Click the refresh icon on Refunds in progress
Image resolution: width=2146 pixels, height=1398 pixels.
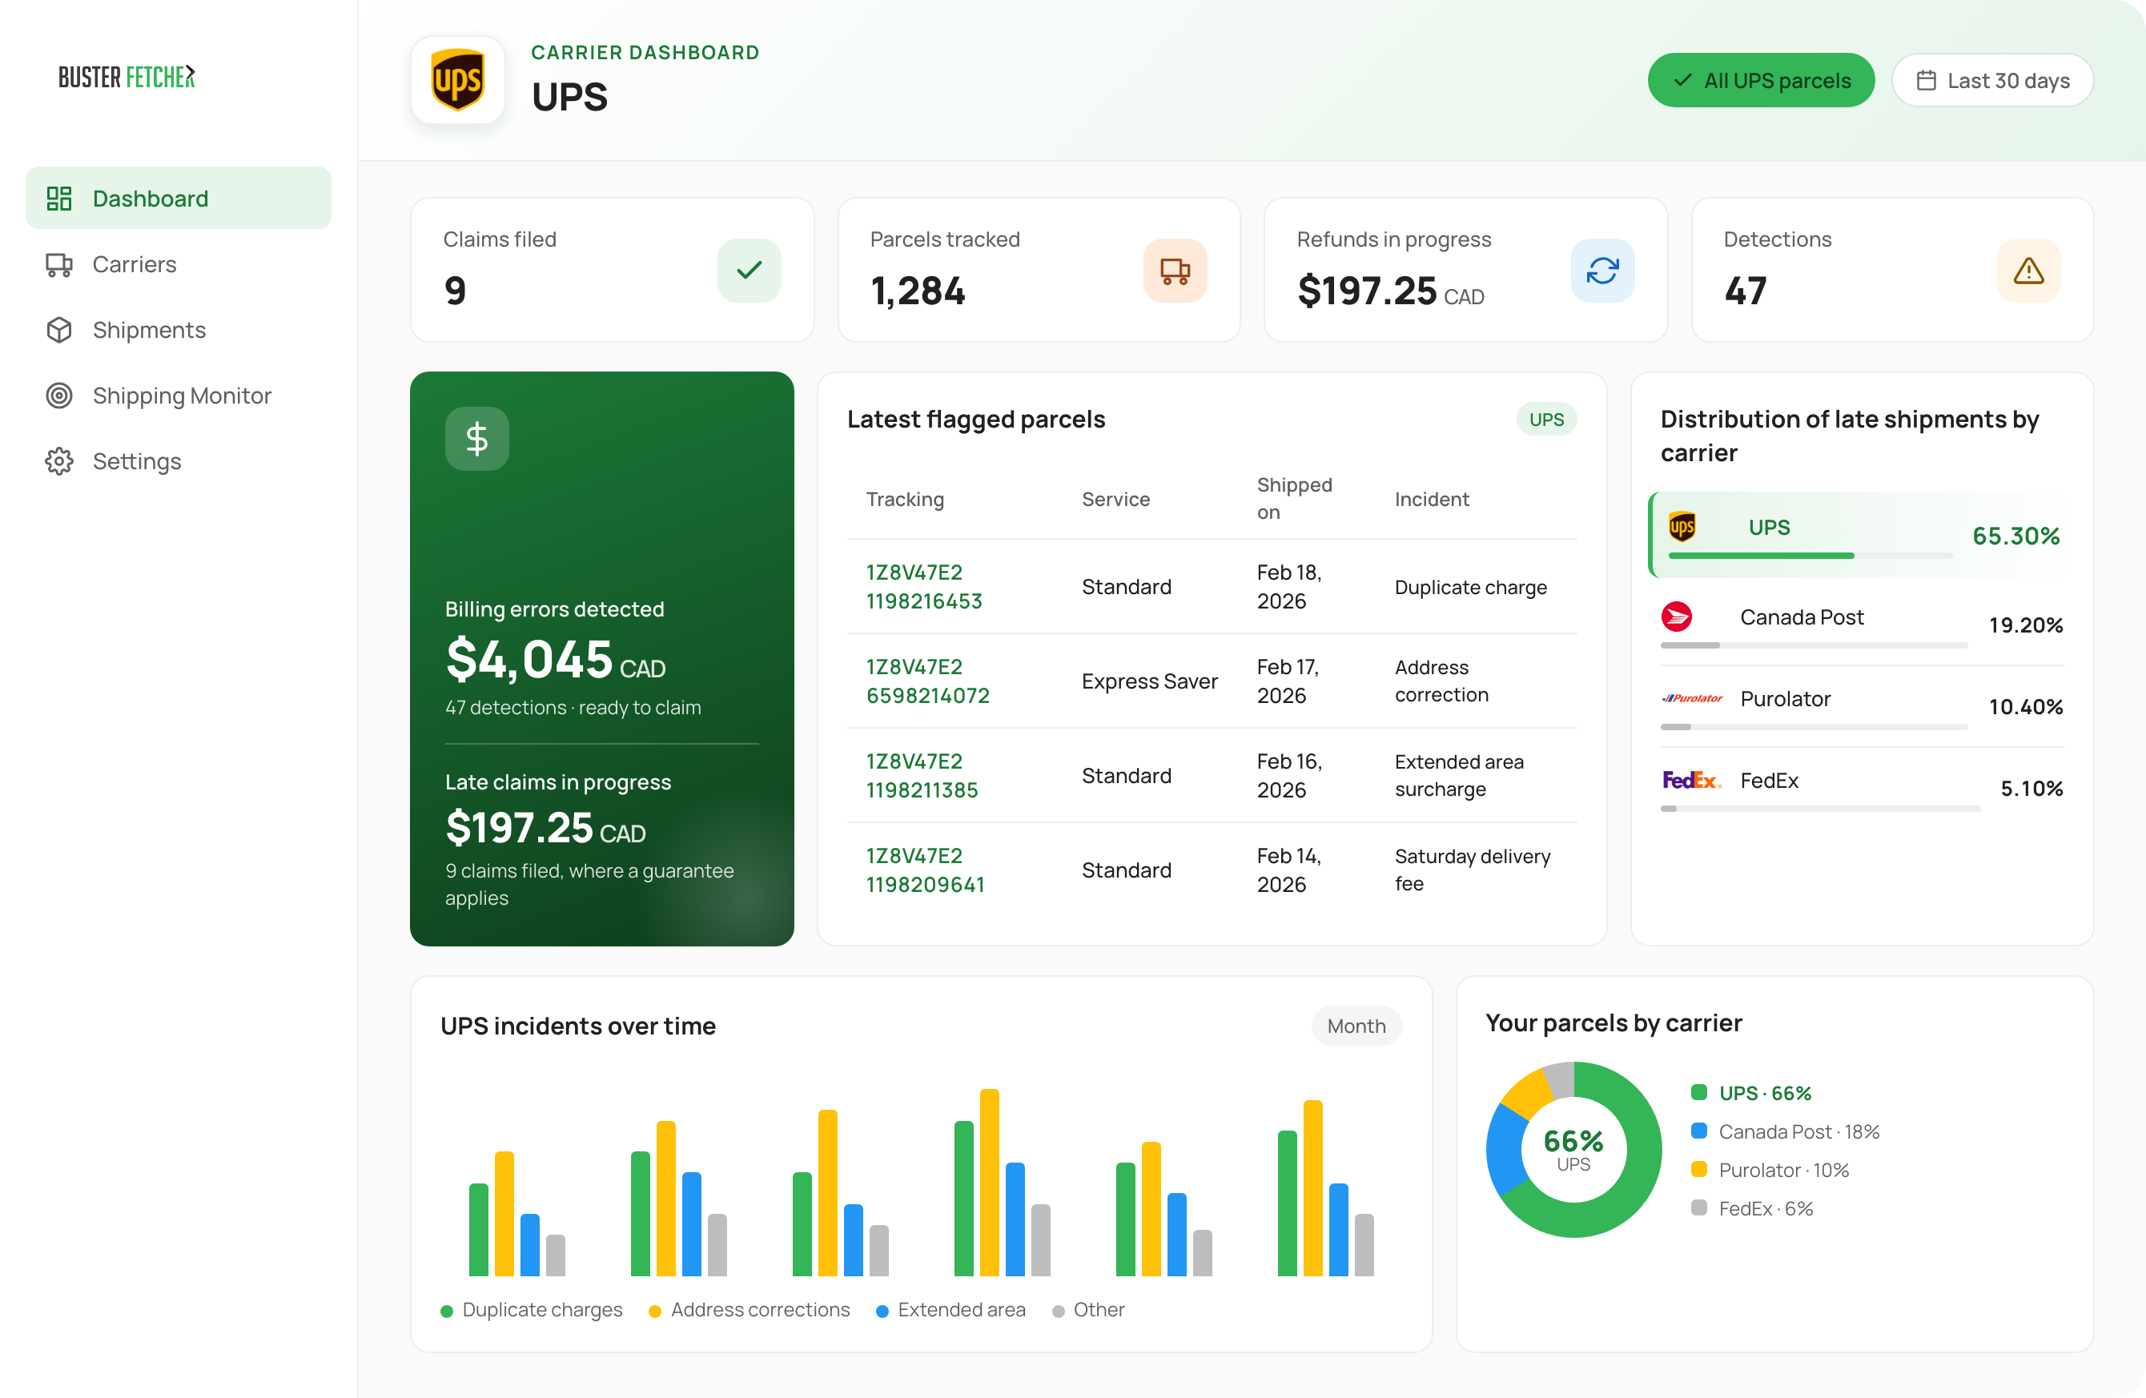click(1601, 270)
